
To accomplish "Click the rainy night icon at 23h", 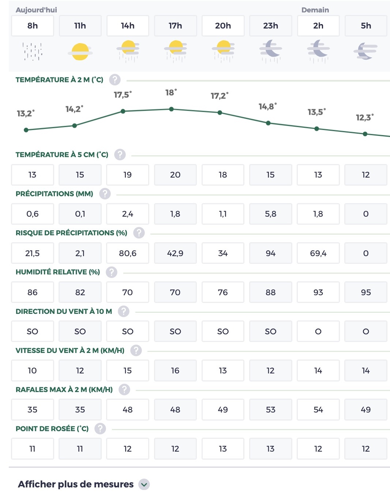I will tap(271, 51).
